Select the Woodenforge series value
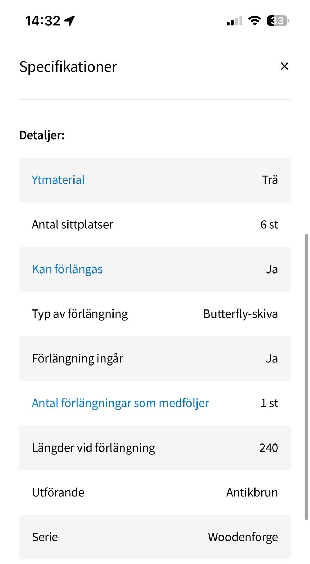Image resolution: width=310 pixels, height=564 pixels. [243, 537]
